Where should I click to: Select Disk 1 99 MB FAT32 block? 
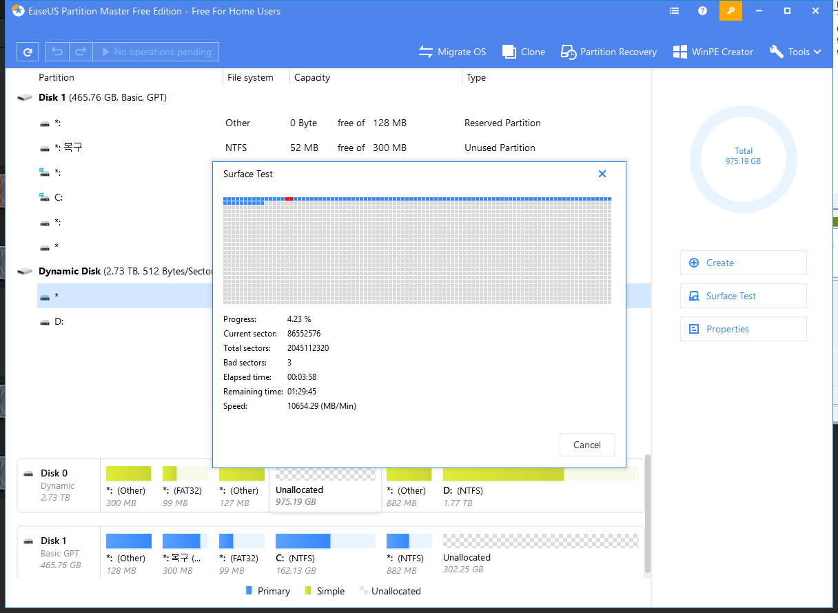click(x=241, y=554)
